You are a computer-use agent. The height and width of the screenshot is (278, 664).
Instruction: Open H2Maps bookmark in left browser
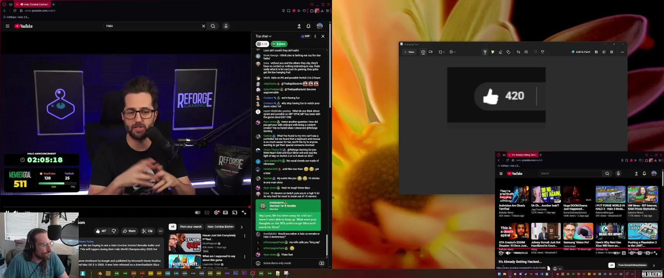coord(16,17)
